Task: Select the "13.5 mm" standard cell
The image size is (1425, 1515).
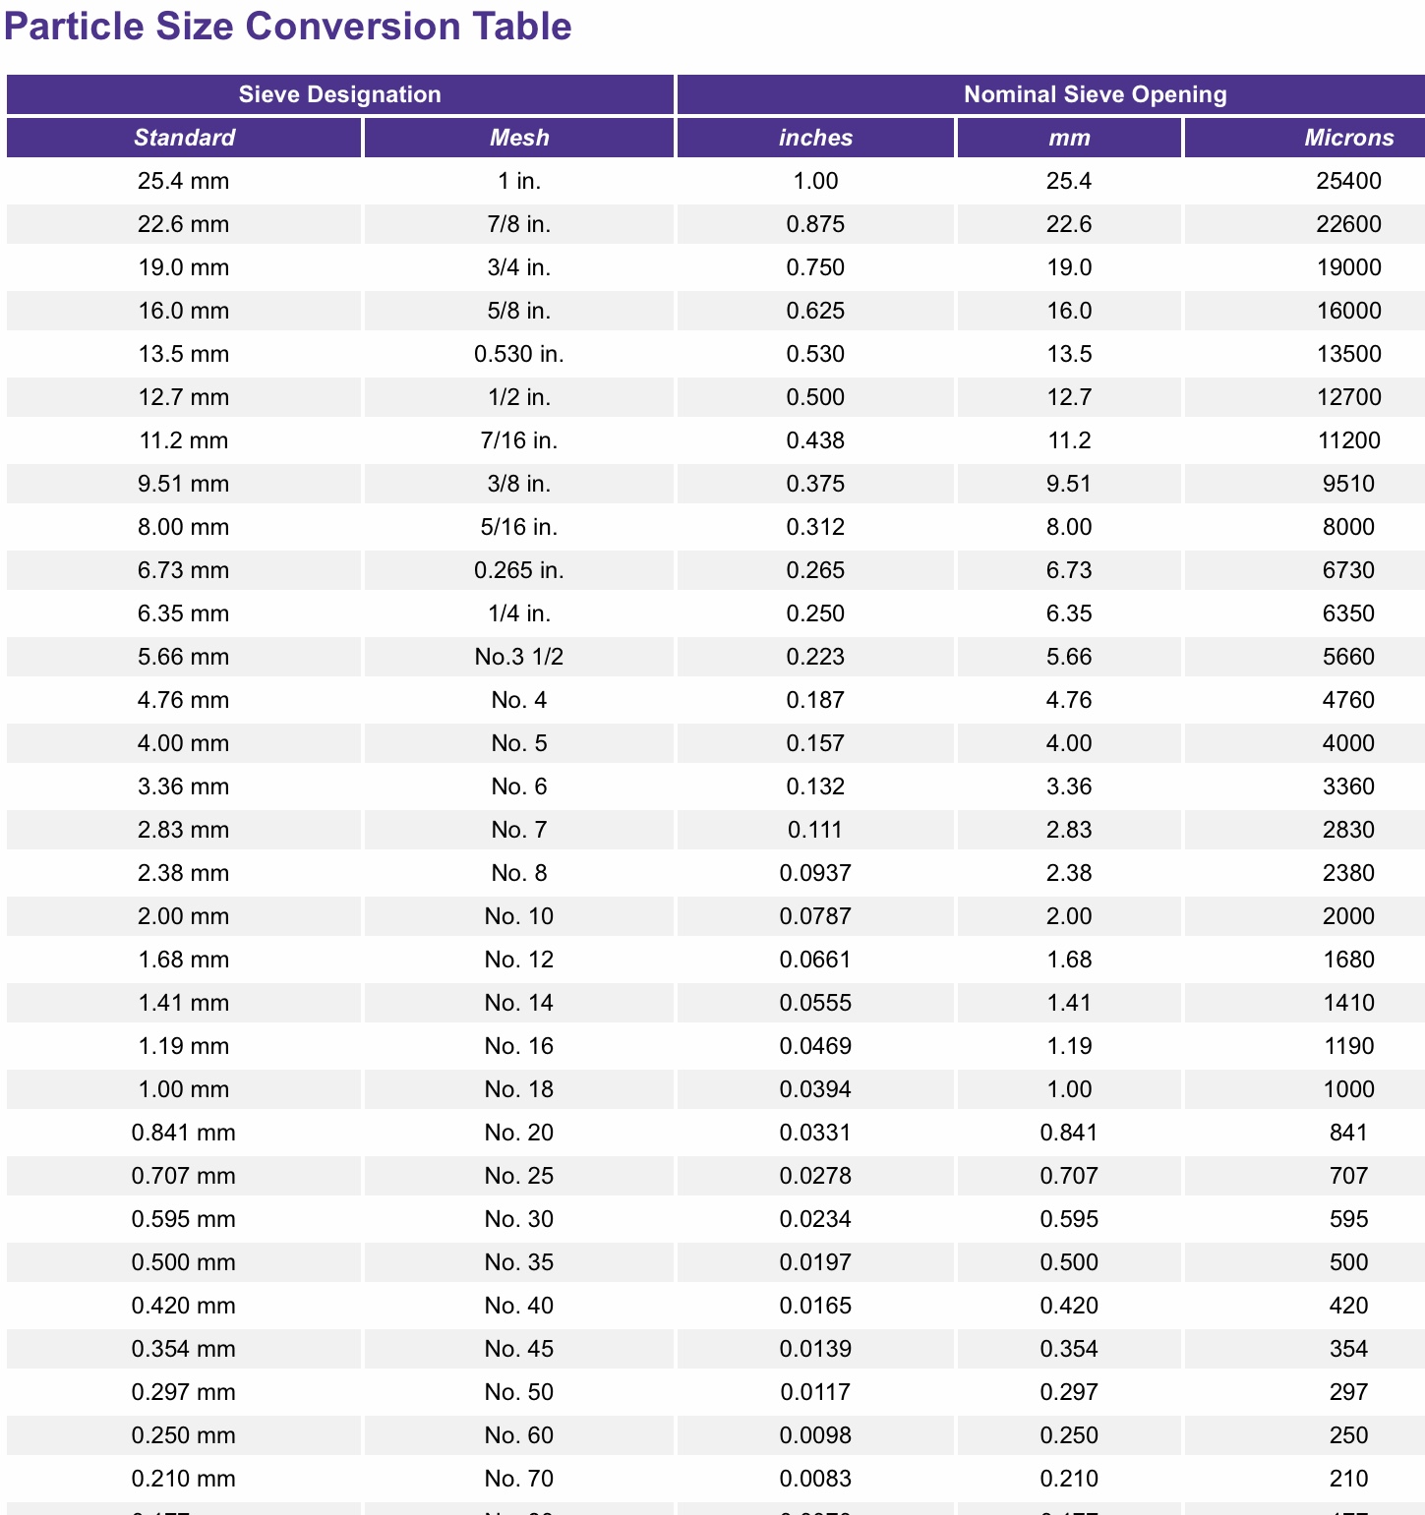Action: (184, 354)
